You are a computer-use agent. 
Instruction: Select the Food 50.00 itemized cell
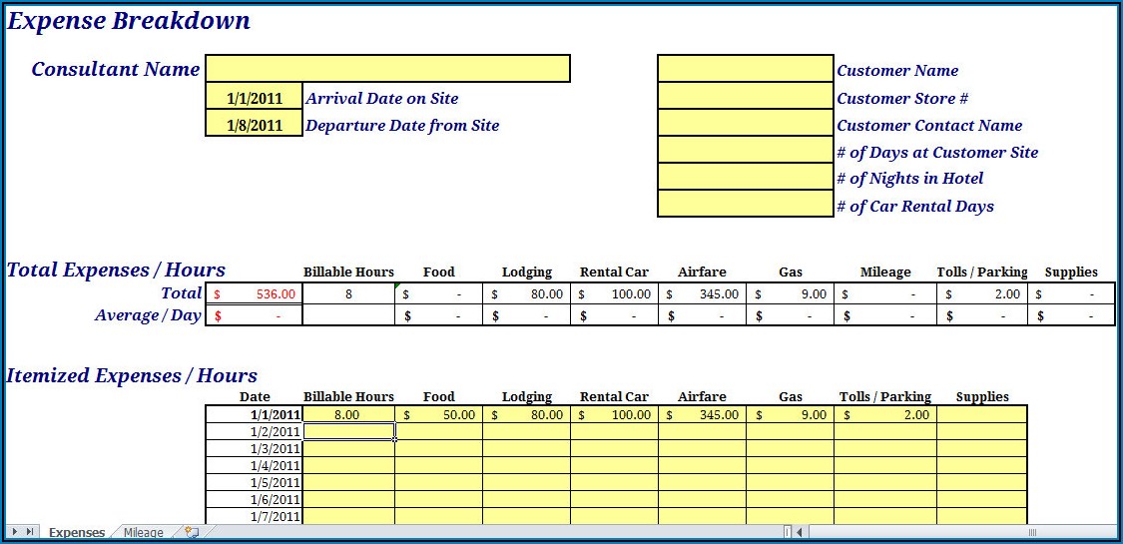click(438, 414)
